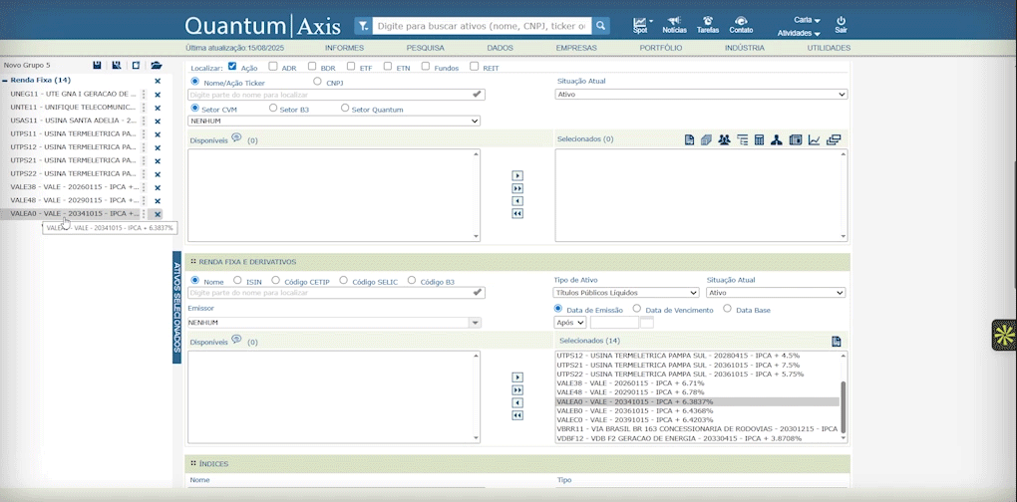Viewport: 1017px width, 502px height.
Task: Enable the ADR checkbox
Action: (273, 66)
